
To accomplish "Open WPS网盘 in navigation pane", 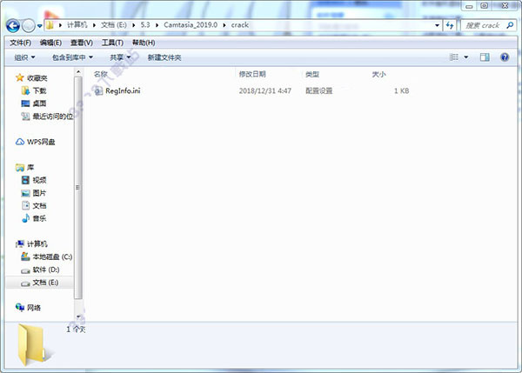I will pyautogui.click(x=41, y=142).
